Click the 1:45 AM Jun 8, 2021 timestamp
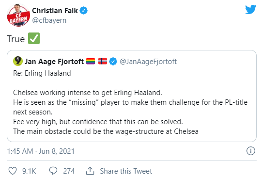Image resolution: width=262 pixels, height=178 pixels. coord(41,151)
